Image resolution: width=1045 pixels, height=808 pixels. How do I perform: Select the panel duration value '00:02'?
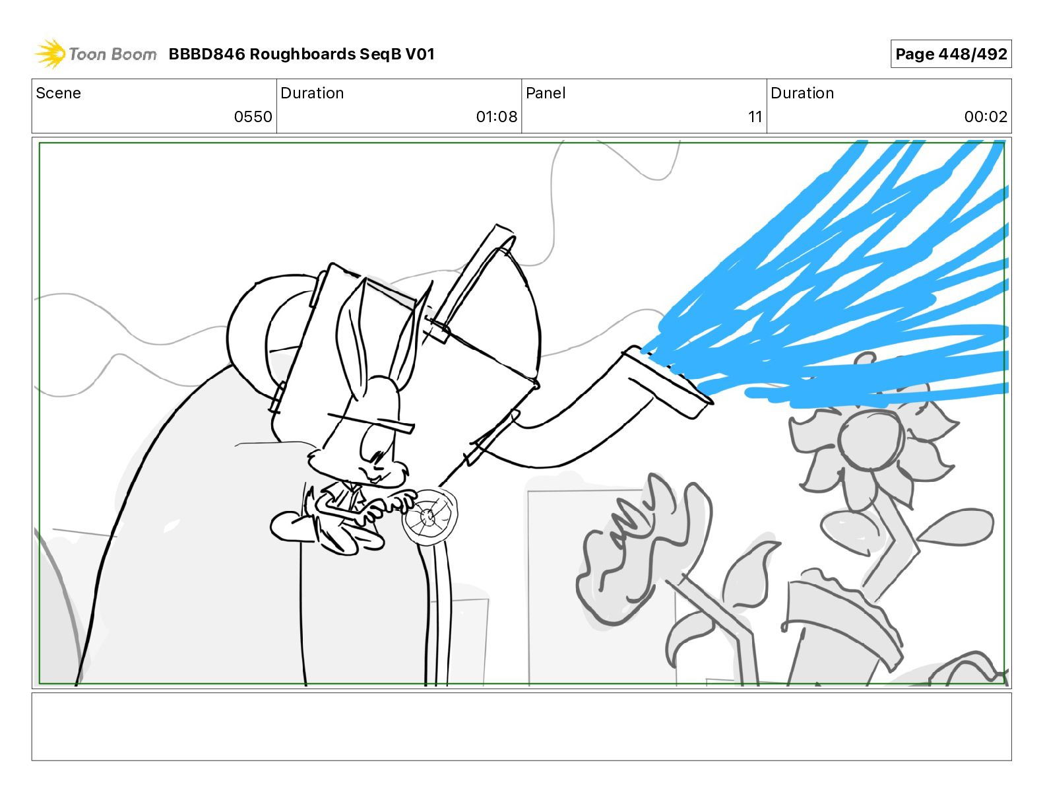pyautogui.click(x=986, y=117)
